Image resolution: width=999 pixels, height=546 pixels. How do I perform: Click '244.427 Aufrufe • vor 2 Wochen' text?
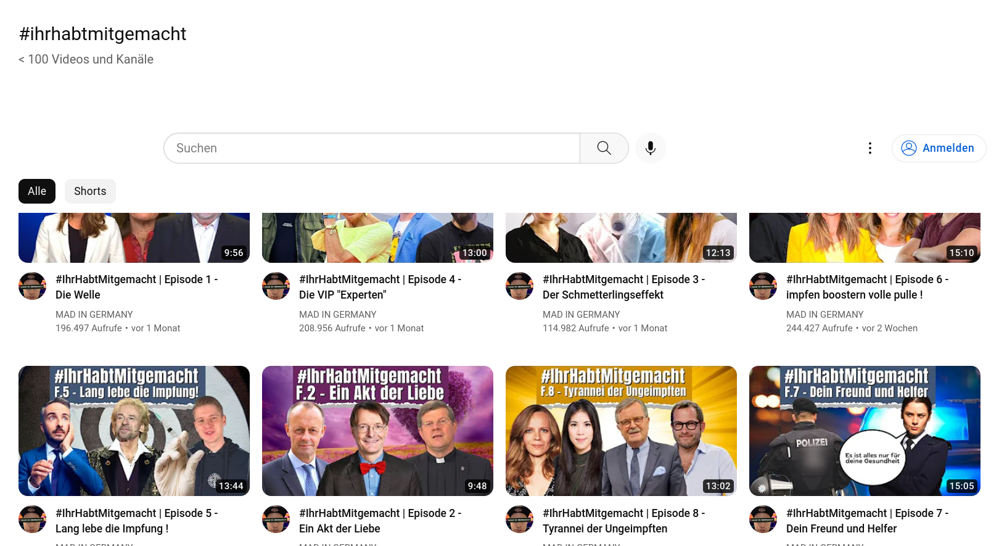(852, 328)
